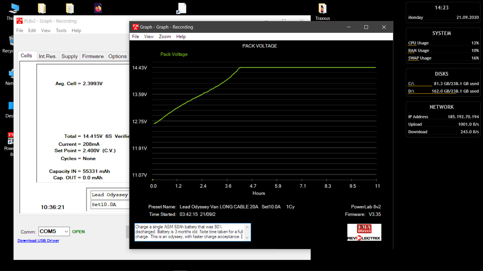The image size is (483, 271).
Task: Switch to the Int.Res. tab
Action: click(x=47, y=56)
